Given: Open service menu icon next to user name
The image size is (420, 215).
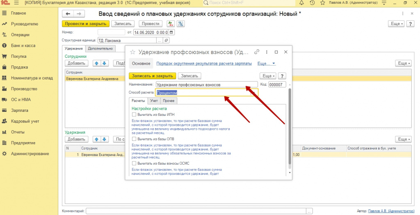Looking at the screenshot, I should [x=384, y=3].
